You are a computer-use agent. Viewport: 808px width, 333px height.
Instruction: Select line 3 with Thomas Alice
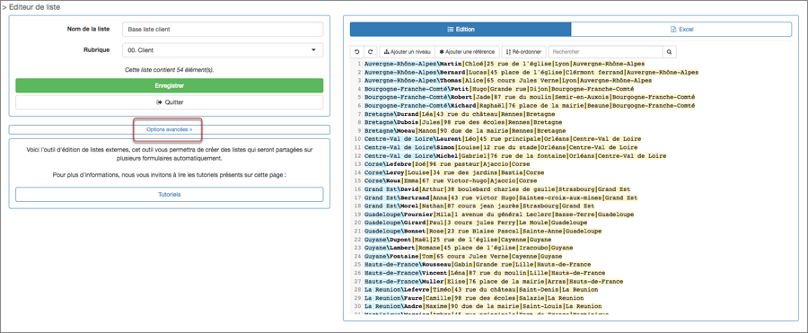click(x=507, y=81)
